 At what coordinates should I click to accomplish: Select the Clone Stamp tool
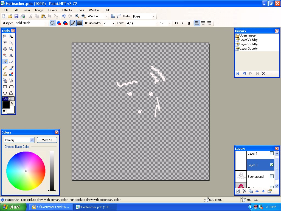coord(5,74)
